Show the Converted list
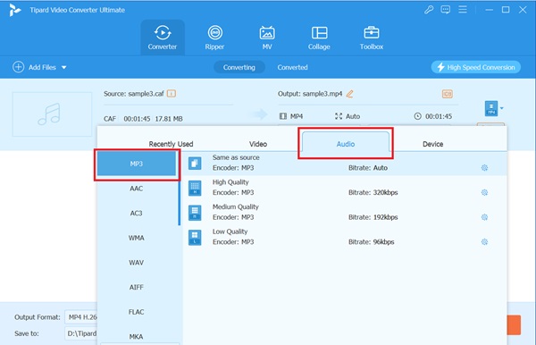The image size is (536, 345). click(x=292, y=67)
